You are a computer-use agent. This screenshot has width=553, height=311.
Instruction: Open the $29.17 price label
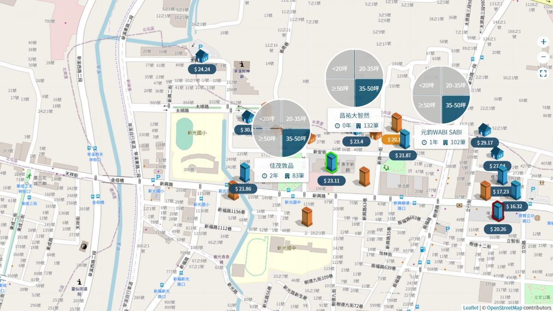pyautogui.click(x=484, y=142)
